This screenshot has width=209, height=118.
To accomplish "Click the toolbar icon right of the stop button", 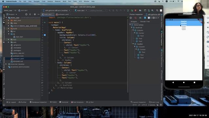I will click(140, 10).
